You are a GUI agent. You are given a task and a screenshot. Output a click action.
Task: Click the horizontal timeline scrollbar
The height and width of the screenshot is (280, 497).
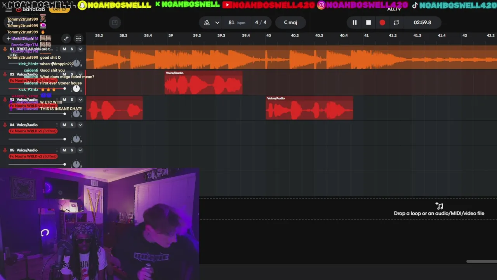pyautogui.click(x=481, y=261)
